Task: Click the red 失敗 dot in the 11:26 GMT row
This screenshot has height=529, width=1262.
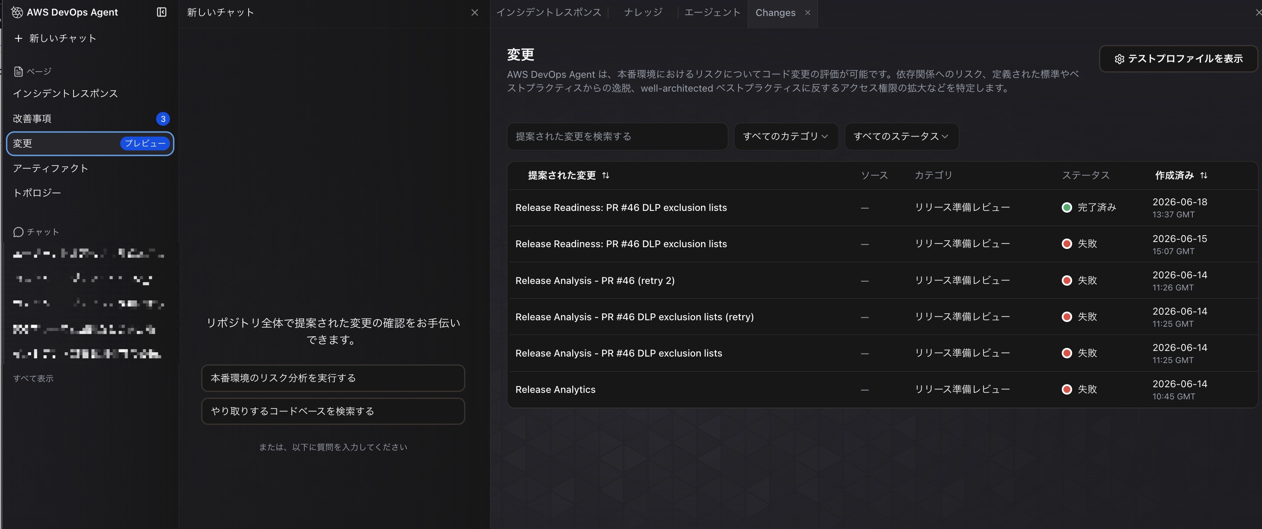Action: (x=1067, y=280)
